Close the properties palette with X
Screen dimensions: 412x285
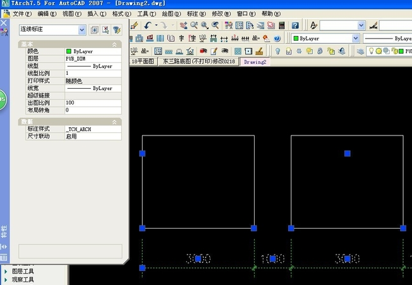point(4,23)
